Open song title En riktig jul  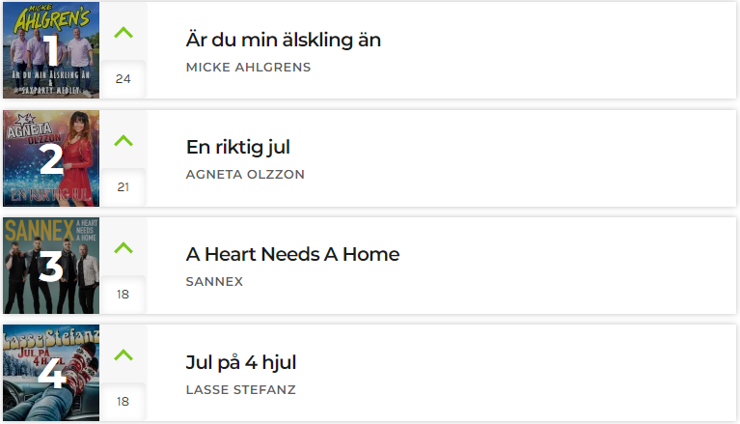pos(238,147)
